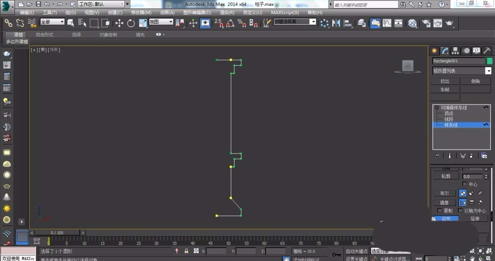The height and width of the screenshot is (261, 495).
Task: Click the ViewCube in the viewport
Action: click(408, 65)
